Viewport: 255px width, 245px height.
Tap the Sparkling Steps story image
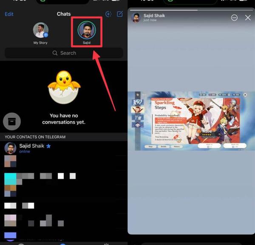191,121
